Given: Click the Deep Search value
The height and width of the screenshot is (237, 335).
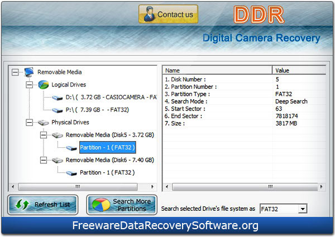Looking at the screenshot, I should pos(291,101).
